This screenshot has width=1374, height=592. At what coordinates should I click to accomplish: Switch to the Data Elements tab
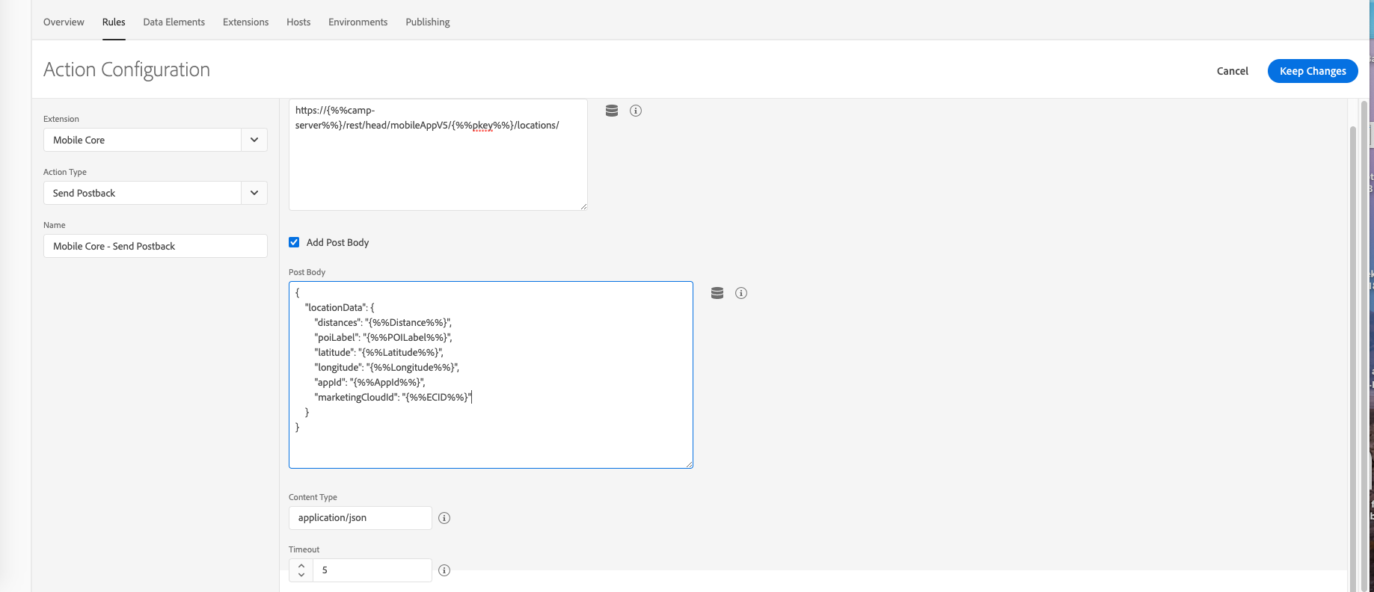174,22
